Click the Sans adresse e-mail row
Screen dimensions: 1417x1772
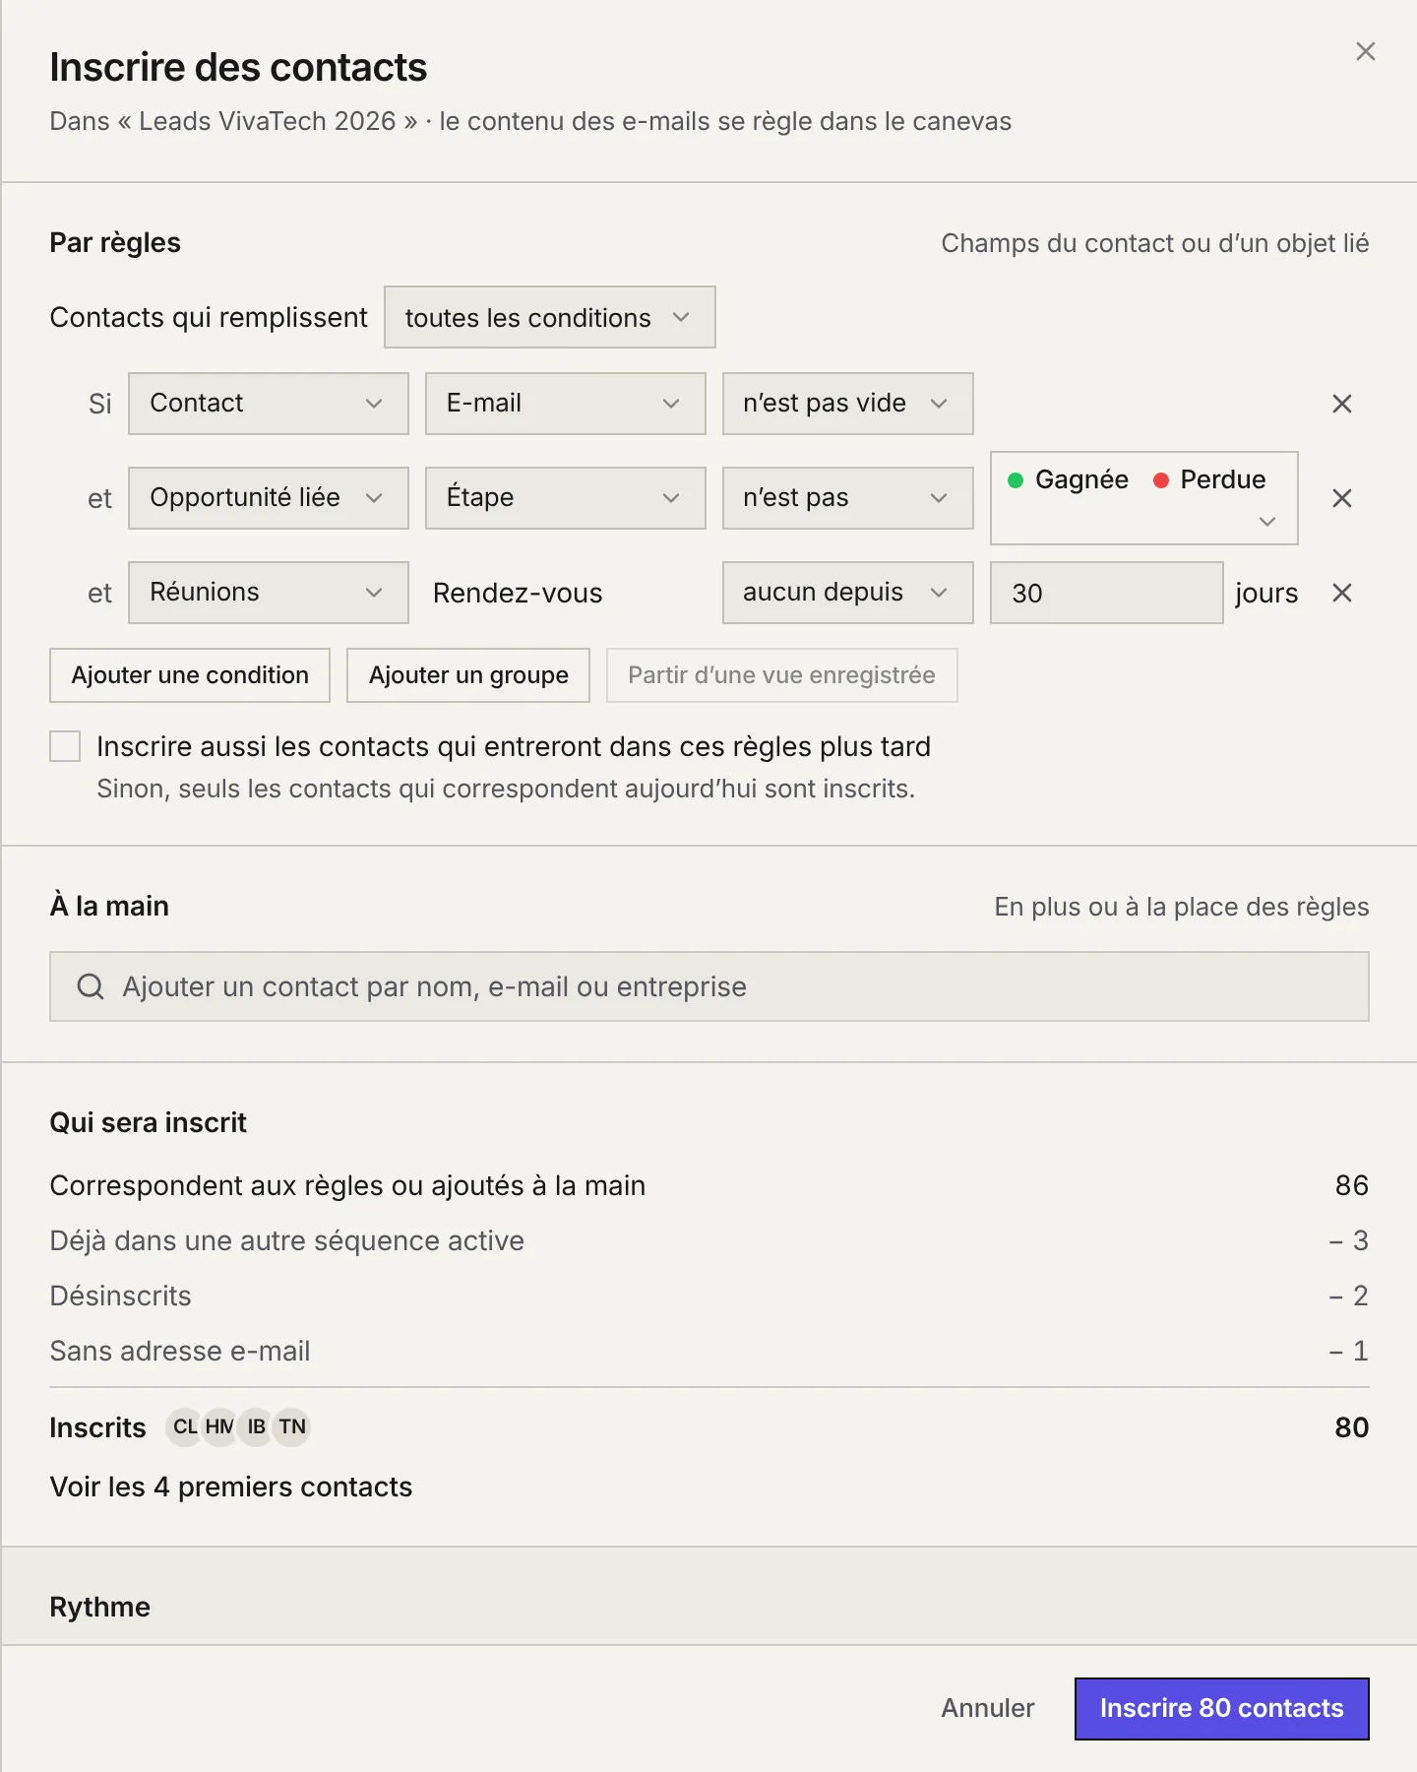[x=708, y=1351]
